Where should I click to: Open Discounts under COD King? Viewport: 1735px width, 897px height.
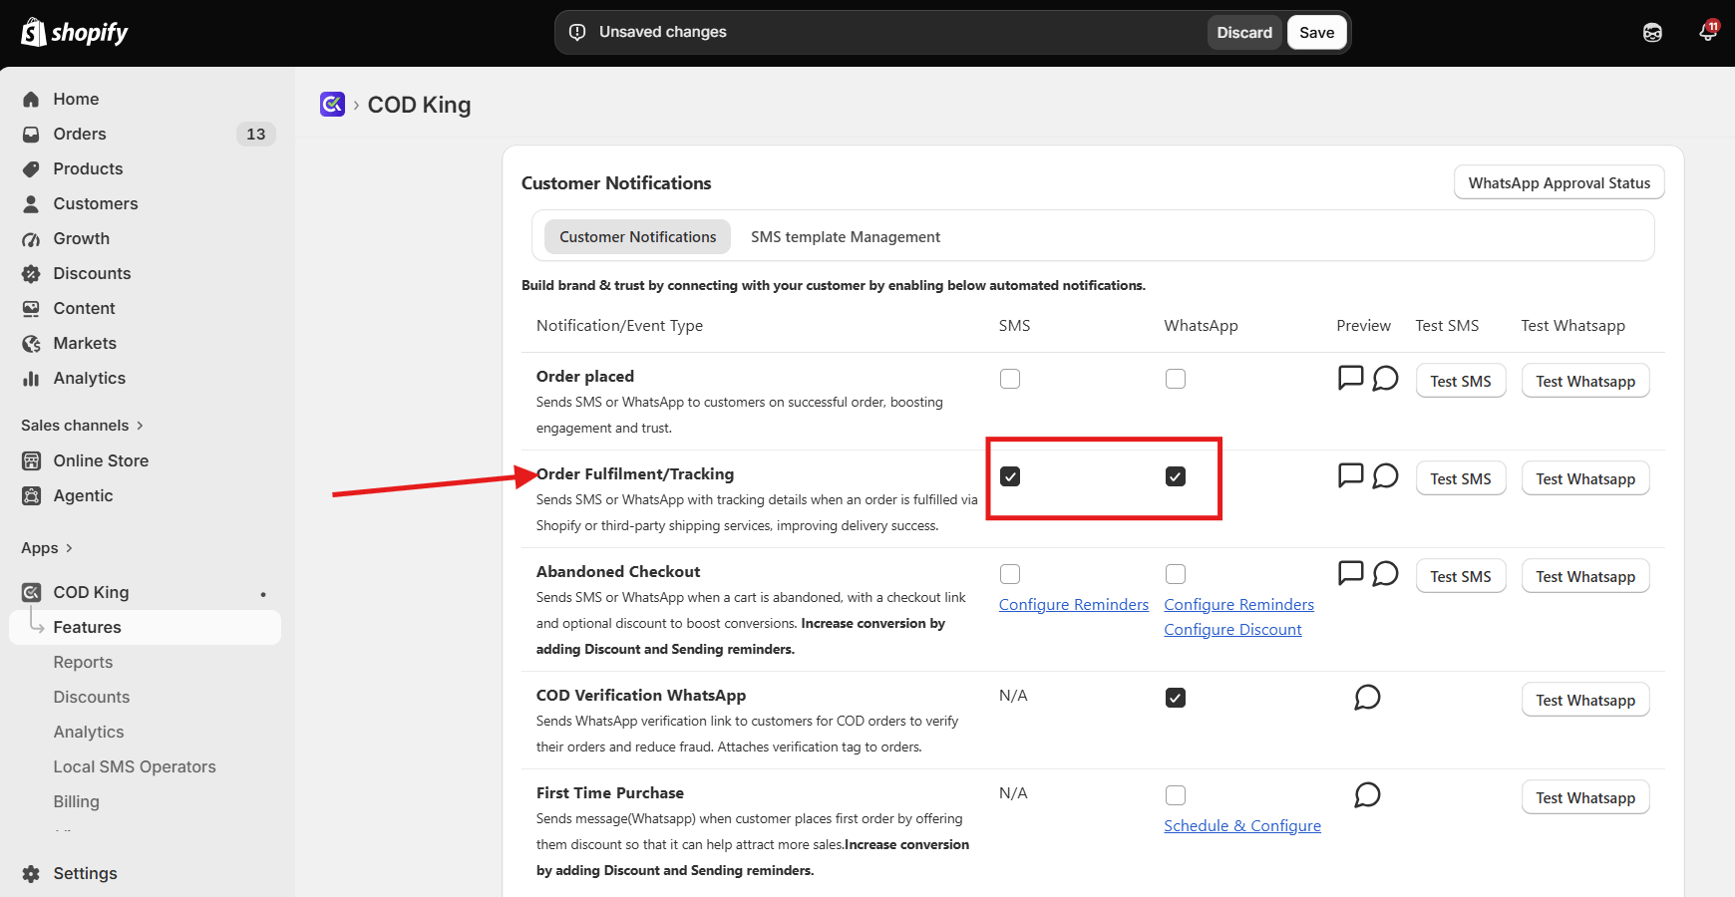point(92,697)
